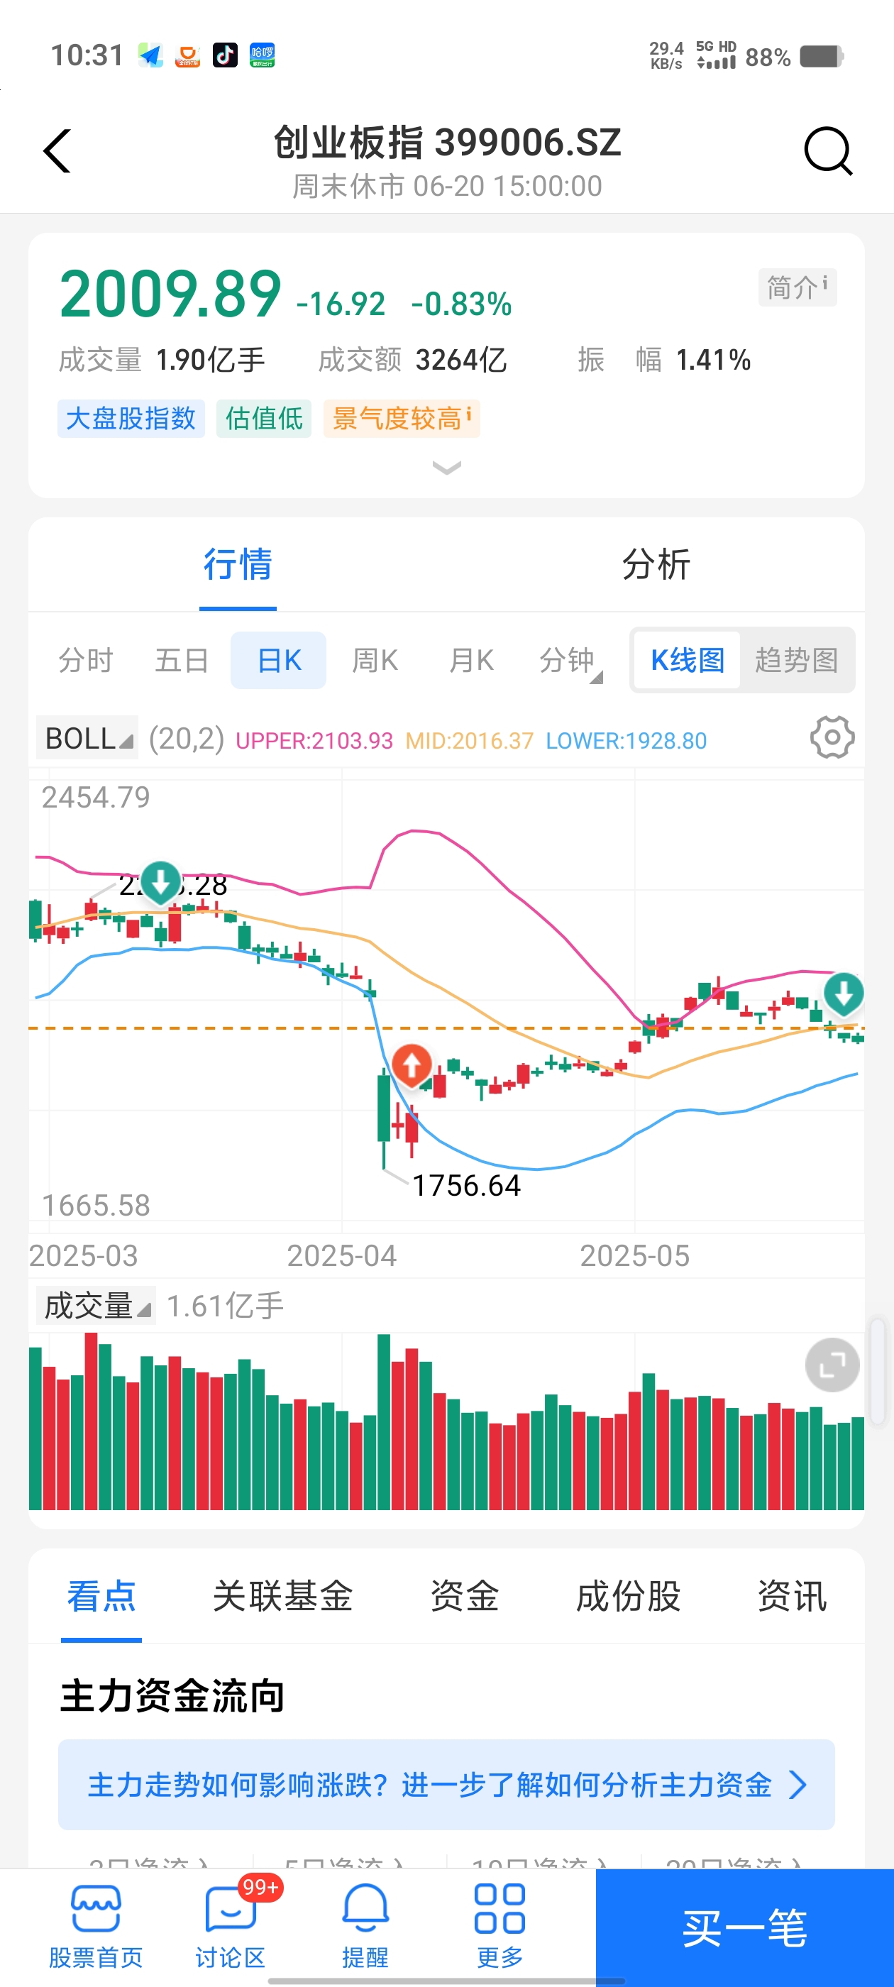Select the 日K period option
Viewport: 894px width, 1987px height.
click(x=278, y=660)
